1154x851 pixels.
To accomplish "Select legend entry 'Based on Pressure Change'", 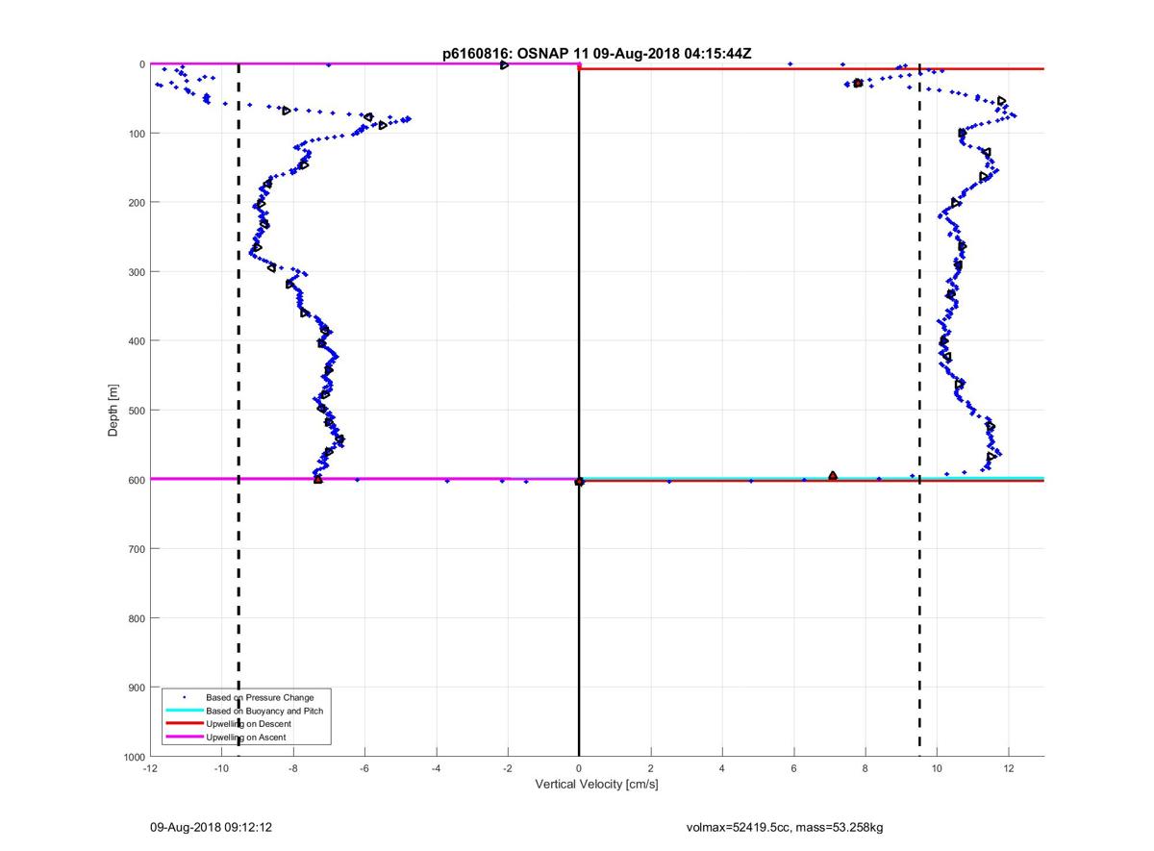I will click(260, 697).
